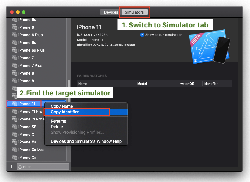The image size is (250, 182).
Task: Click the Name column header
Action: click(106, 84)
